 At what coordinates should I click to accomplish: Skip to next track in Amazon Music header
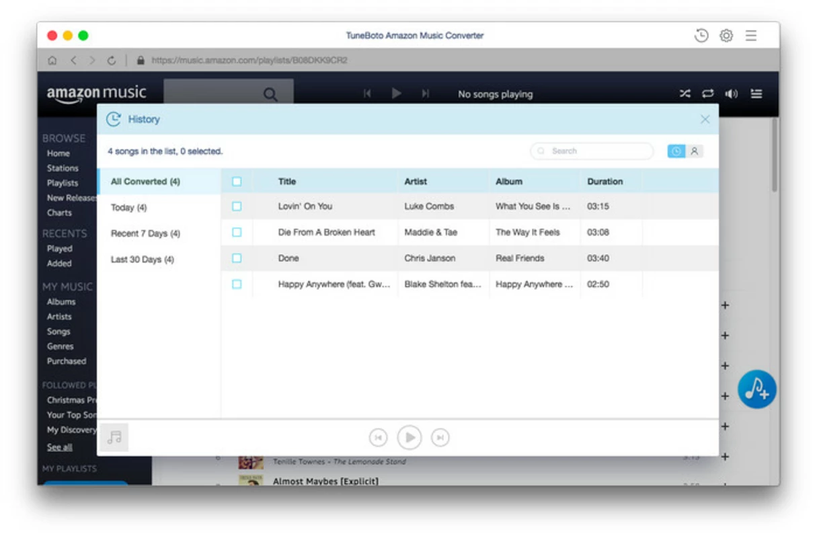(426, 94)
